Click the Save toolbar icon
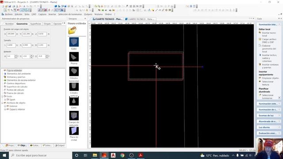Image resolution: width=283 pixels, height=159 pixels. pyautogui.click(x=10, y=6)
